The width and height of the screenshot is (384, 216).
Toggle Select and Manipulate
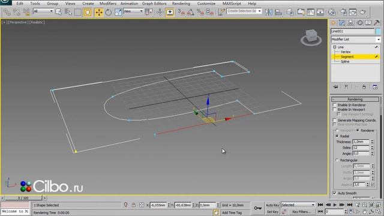(160, 12)
